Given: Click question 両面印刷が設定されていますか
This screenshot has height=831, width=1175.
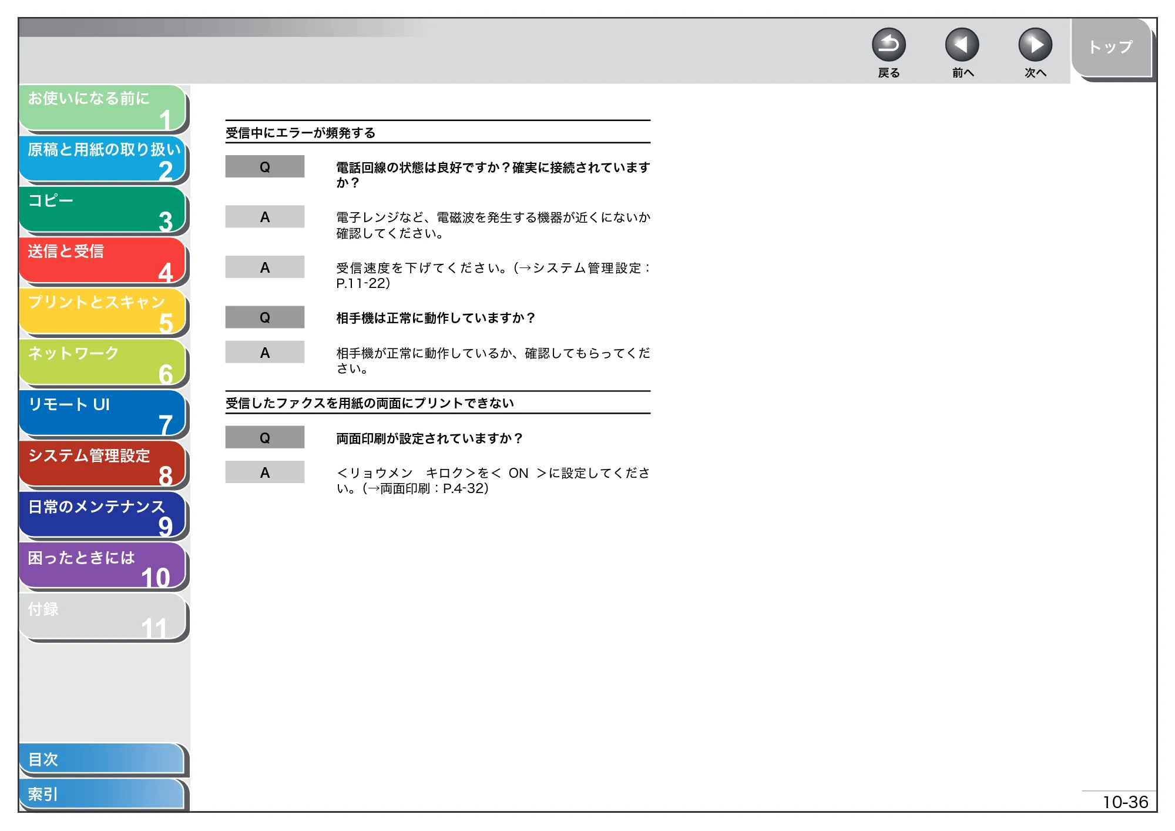Looking at the screenshot, I should (429, 438).
